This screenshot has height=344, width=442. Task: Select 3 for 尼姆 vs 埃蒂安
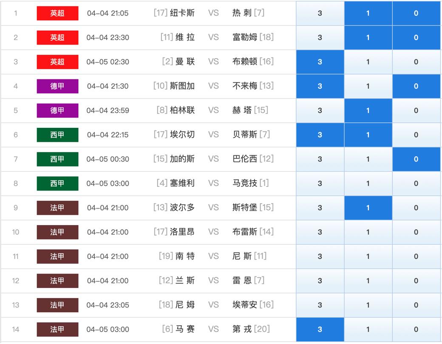(320, 305)
